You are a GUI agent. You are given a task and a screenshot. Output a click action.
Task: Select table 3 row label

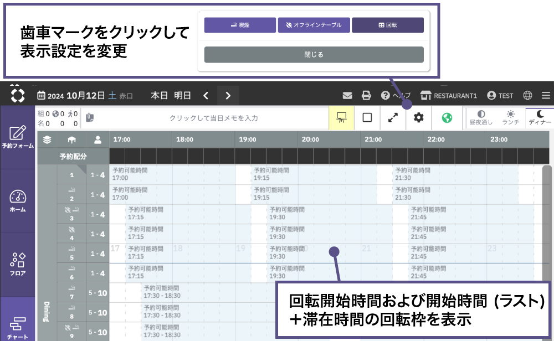click(x=71, y=214)
